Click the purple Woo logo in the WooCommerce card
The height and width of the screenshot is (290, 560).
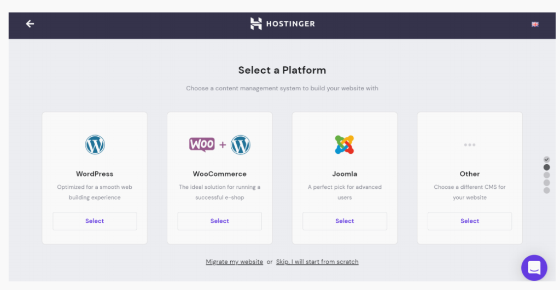tap(202, 144)
